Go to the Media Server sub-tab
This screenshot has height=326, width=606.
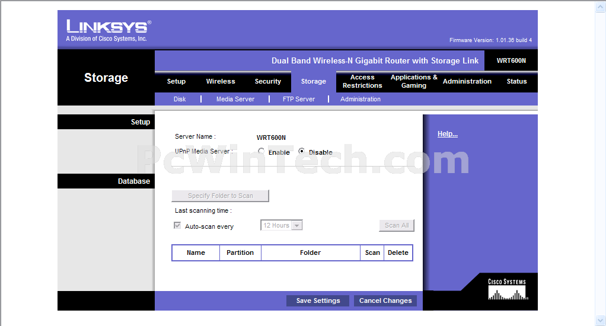click(235, 99)
